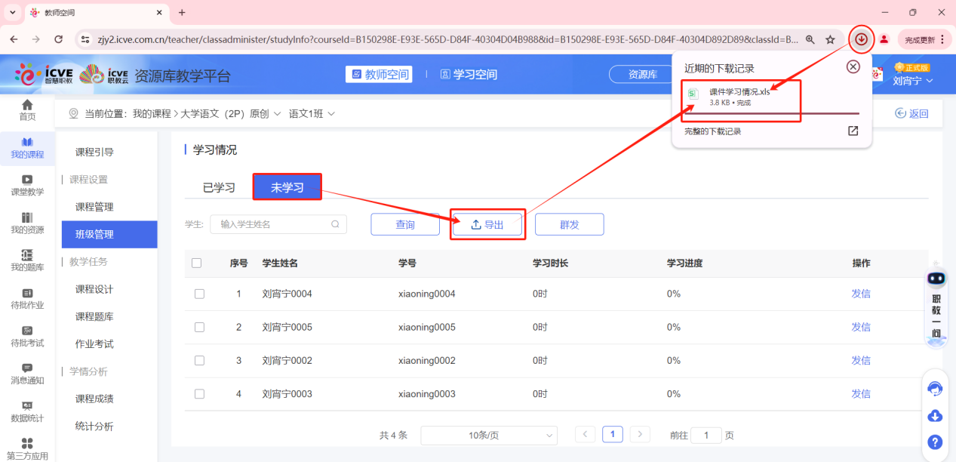This screenshot has width=956, height=462.
Task: Click the floating help question-mark icon
Action: pos(935,442)
